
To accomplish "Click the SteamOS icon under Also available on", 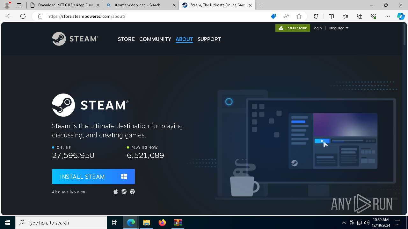I will (124, 191).
